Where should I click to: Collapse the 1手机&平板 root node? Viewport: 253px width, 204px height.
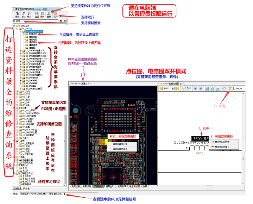(x=14, y=26)
